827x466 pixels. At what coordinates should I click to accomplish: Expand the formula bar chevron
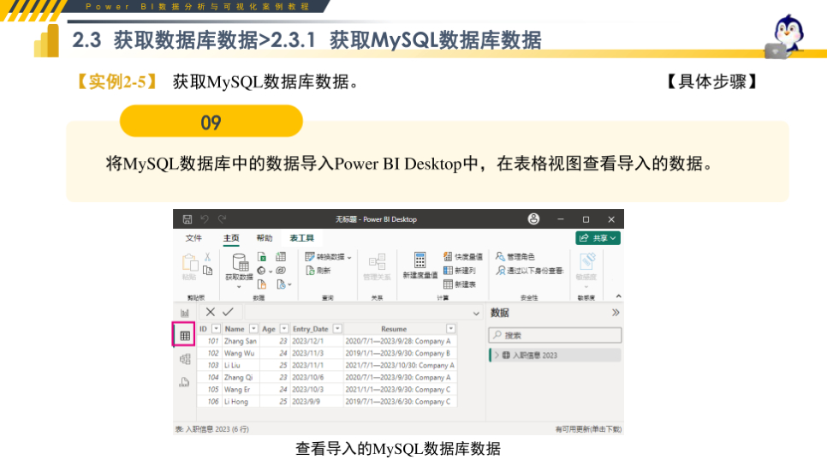coord(476,314)
